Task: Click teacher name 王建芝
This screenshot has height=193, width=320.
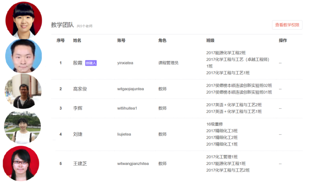Action: pos(80,164)
